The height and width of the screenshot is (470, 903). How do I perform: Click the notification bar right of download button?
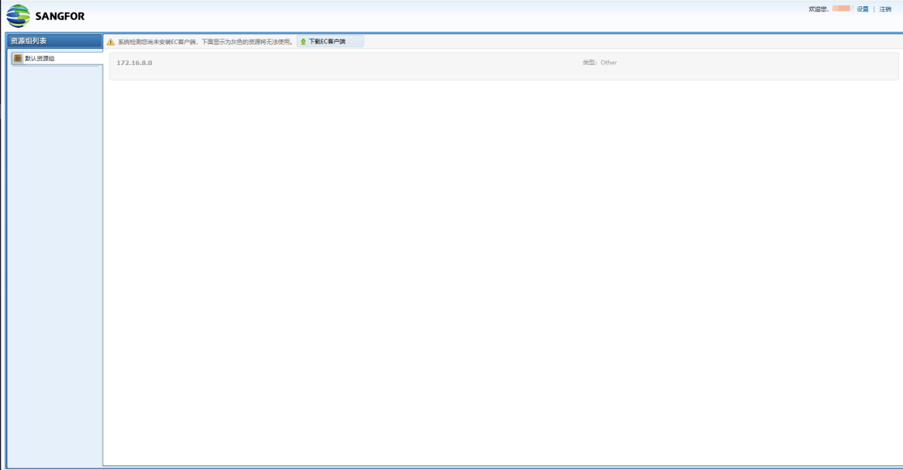620,42
